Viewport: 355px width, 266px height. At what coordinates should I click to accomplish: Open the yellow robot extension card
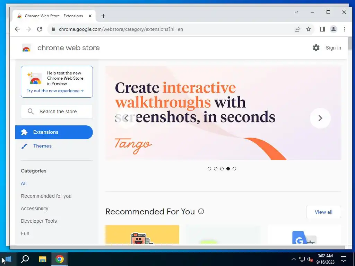coord(142,234)
